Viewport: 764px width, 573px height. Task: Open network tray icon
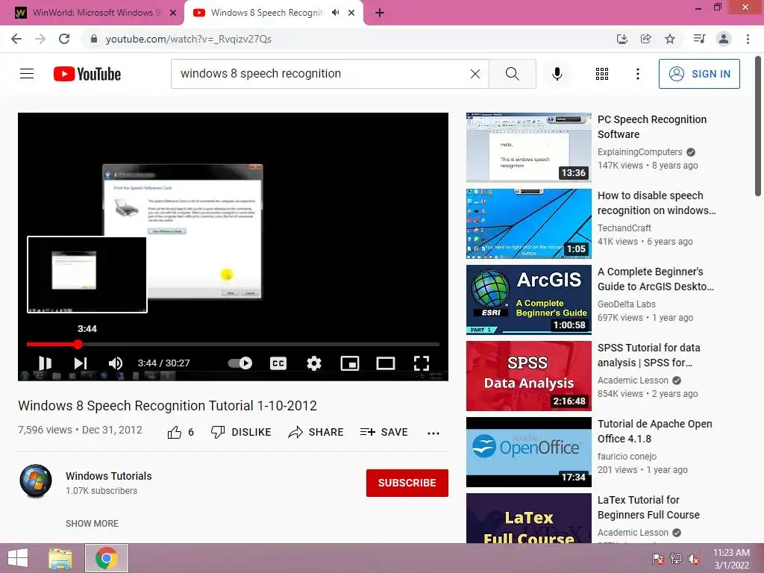tap(676, 559)
